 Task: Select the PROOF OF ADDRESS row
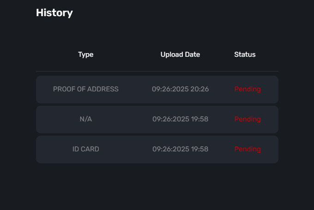[129, 89]
